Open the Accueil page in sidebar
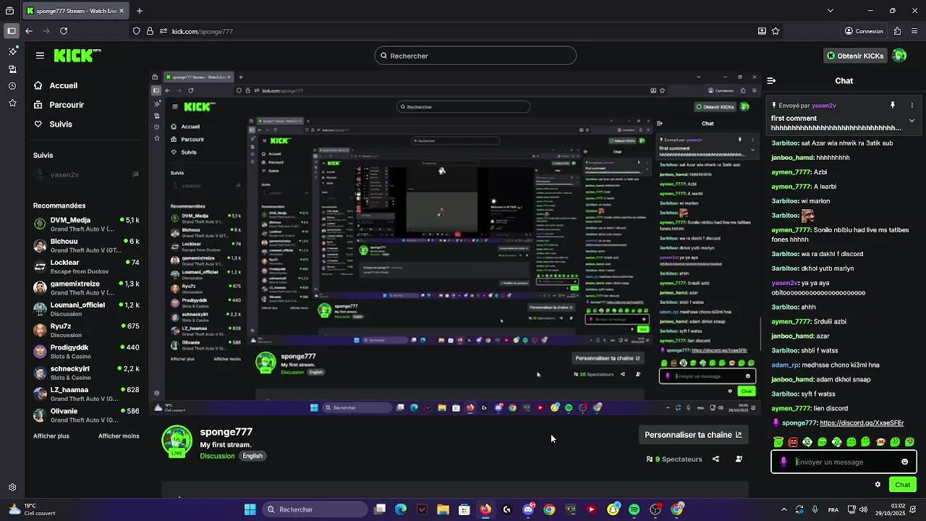This screenshot has height=521, width=926. (55, 85)
